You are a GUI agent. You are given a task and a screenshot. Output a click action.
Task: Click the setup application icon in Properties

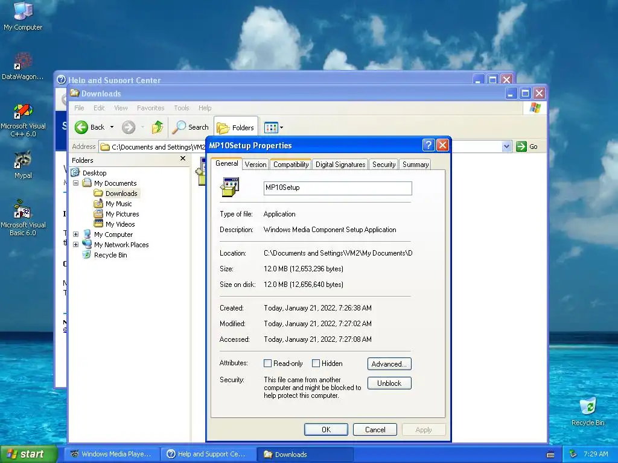click(x=230, y=187)
